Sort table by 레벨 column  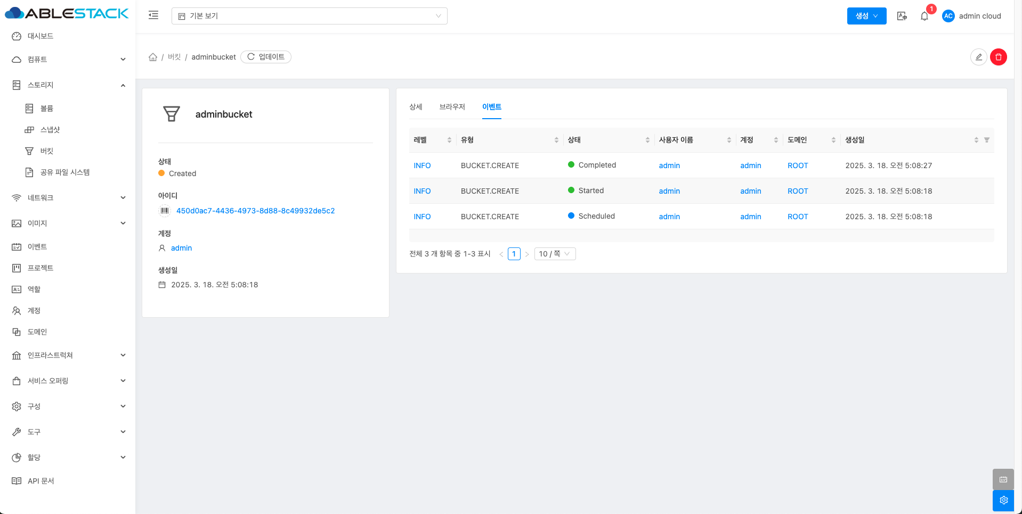click(x=449, y=140)
